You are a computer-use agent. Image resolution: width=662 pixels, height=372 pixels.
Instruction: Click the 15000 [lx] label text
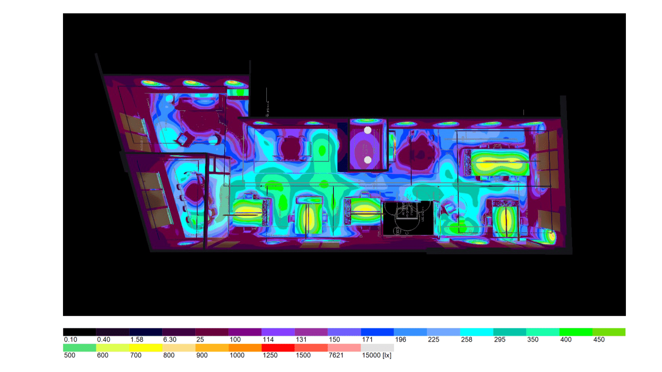pyautogui.click(x=377, y=356)
